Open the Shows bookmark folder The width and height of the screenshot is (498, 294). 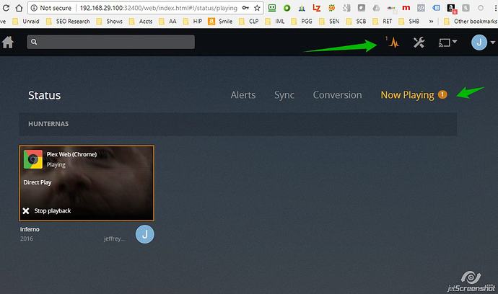click(x=109, y=21)
